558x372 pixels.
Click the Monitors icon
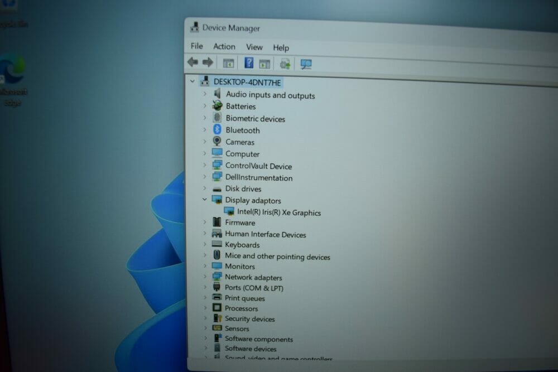point(217,265)
